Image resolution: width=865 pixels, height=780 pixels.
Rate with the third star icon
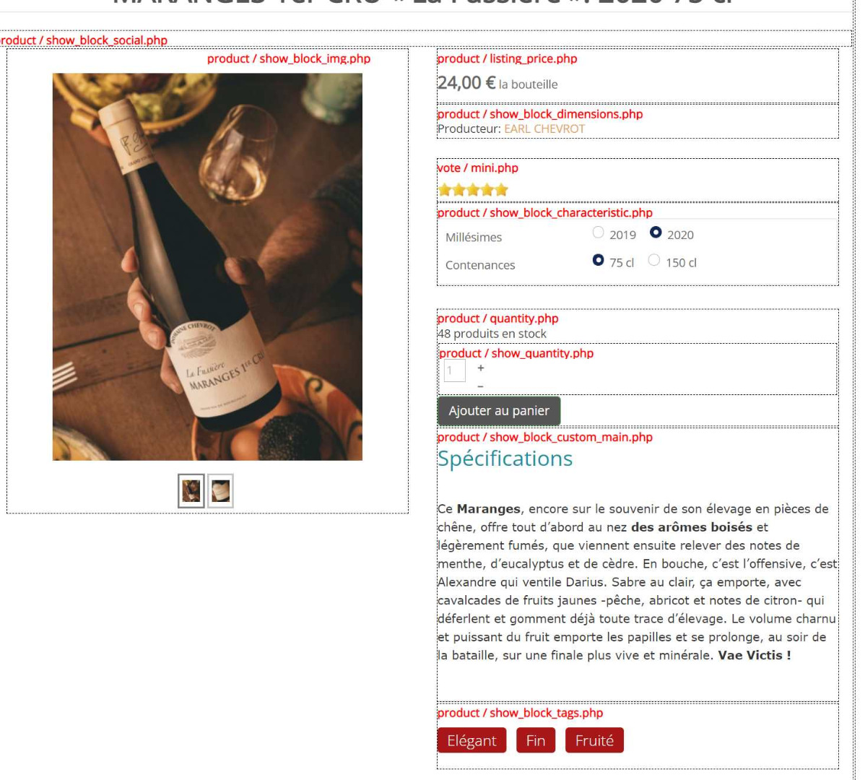[473, 191]
